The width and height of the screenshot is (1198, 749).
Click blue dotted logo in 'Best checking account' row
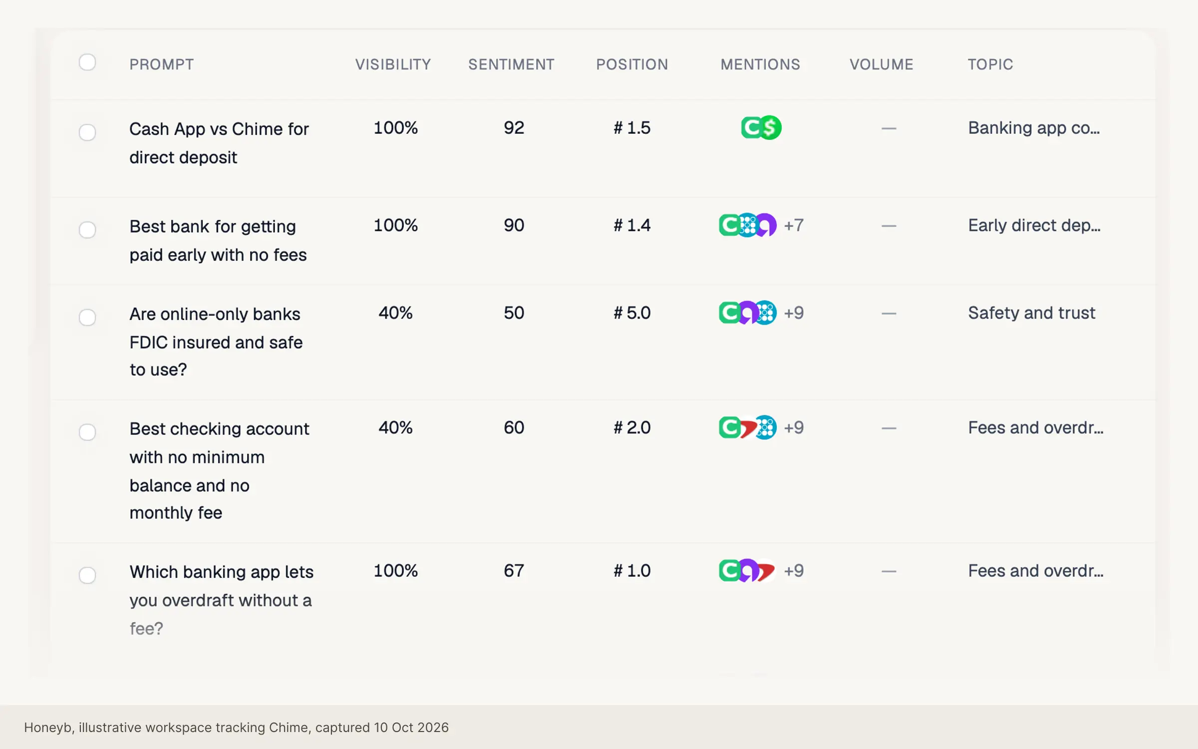pos(766,428)
